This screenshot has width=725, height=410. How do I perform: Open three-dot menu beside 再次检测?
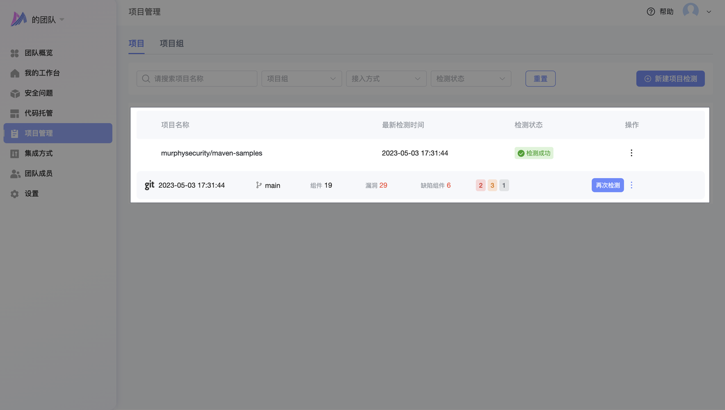tap(632, 185)
